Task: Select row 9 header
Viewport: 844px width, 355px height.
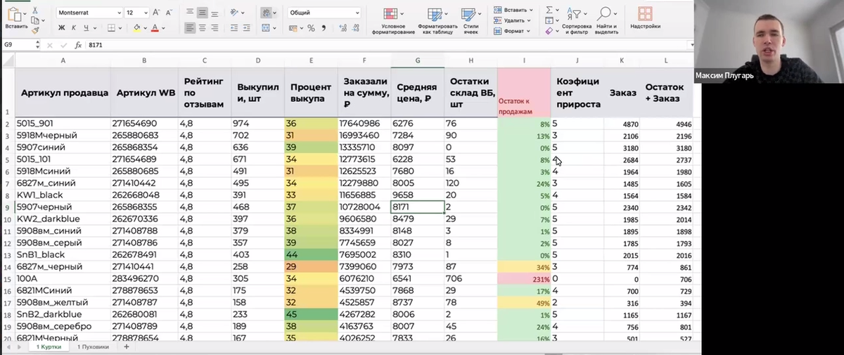Action: click(x=7, y=207)
